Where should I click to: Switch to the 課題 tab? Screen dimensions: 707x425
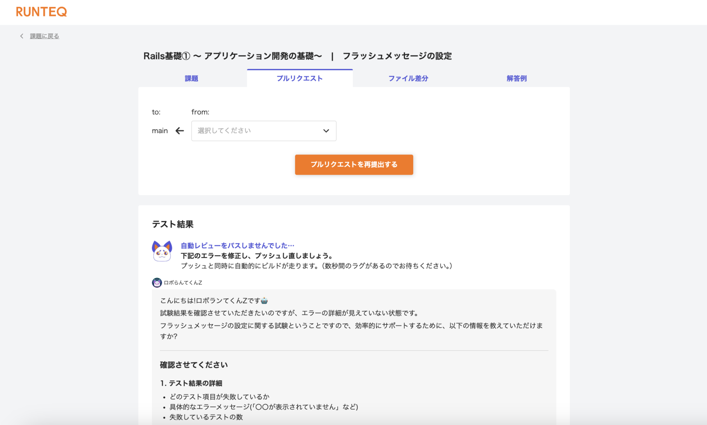191,79
